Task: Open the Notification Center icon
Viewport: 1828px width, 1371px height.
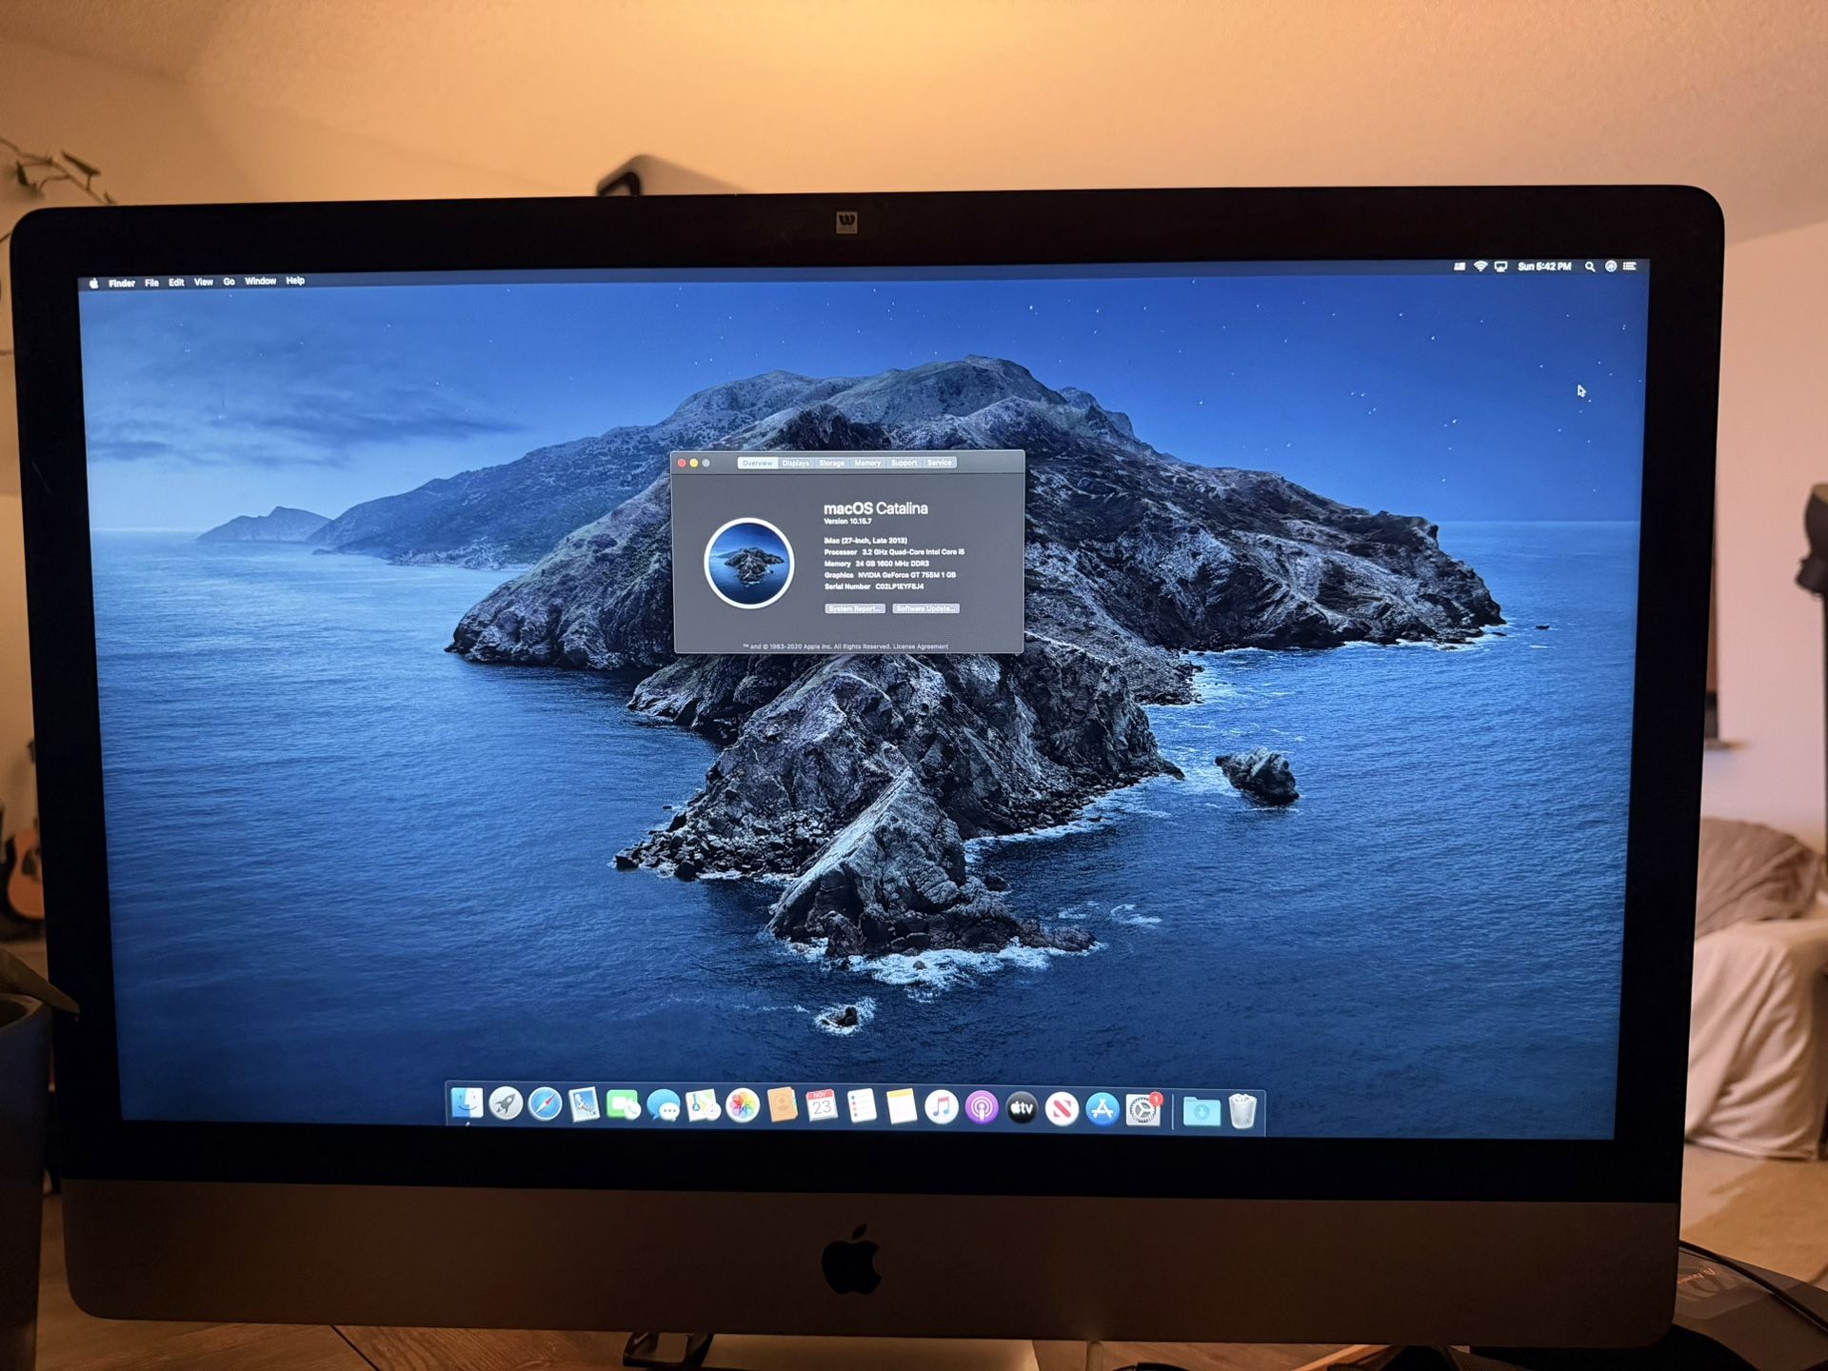Action: pyautogui.click(x=1630, y=267)
